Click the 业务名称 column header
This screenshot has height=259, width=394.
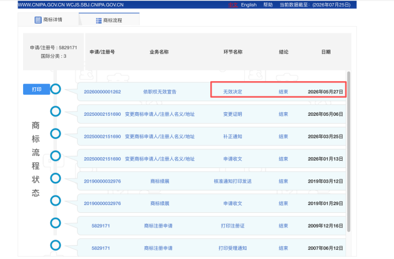(159, 52)
